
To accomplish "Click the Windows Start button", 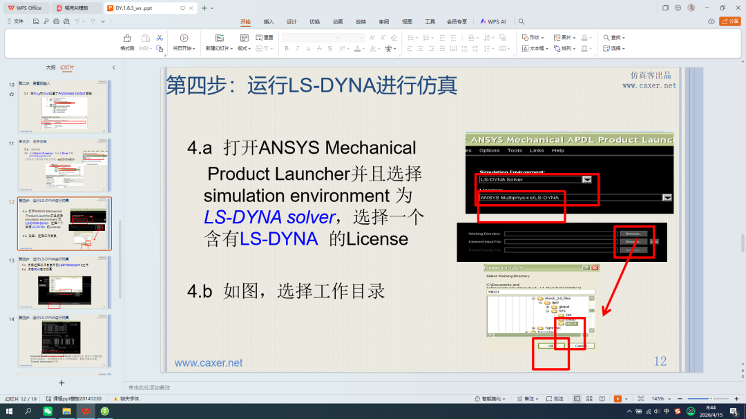I will pos(9,411).
